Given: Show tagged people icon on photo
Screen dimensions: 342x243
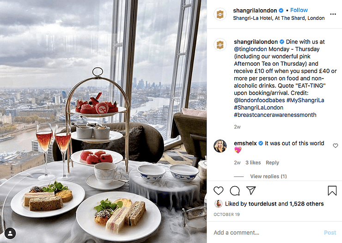Looking at the screenshot, I should [10, 233].
